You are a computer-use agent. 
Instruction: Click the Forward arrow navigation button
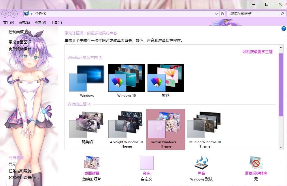click(14, 14)
